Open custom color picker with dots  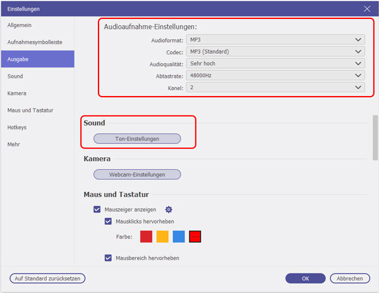(195, 236)
